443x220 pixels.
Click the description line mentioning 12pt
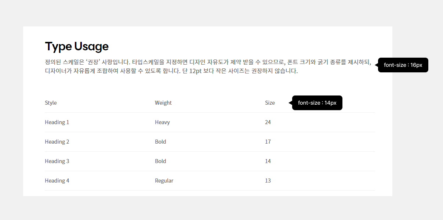coord(171,71)
